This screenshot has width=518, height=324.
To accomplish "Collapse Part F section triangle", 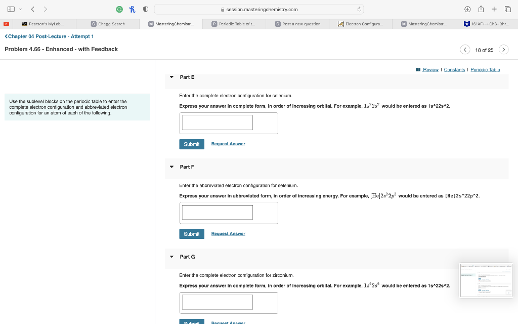I will click(x=171, y=167).
